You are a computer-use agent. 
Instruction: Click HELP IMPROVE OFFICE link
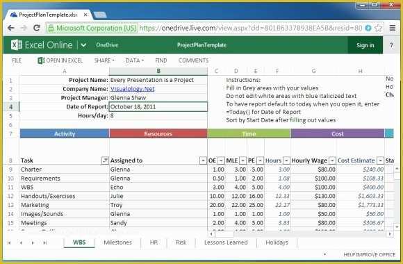click(369, 254)
